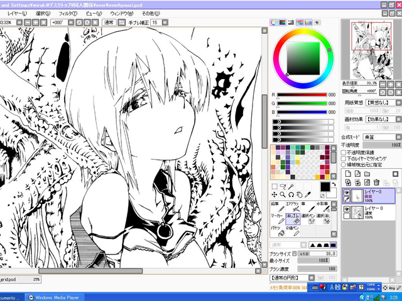Select the flattest brush edge shape
Image resolution: width=402 pixels, height=301 pixels.
tap(333, 245)
